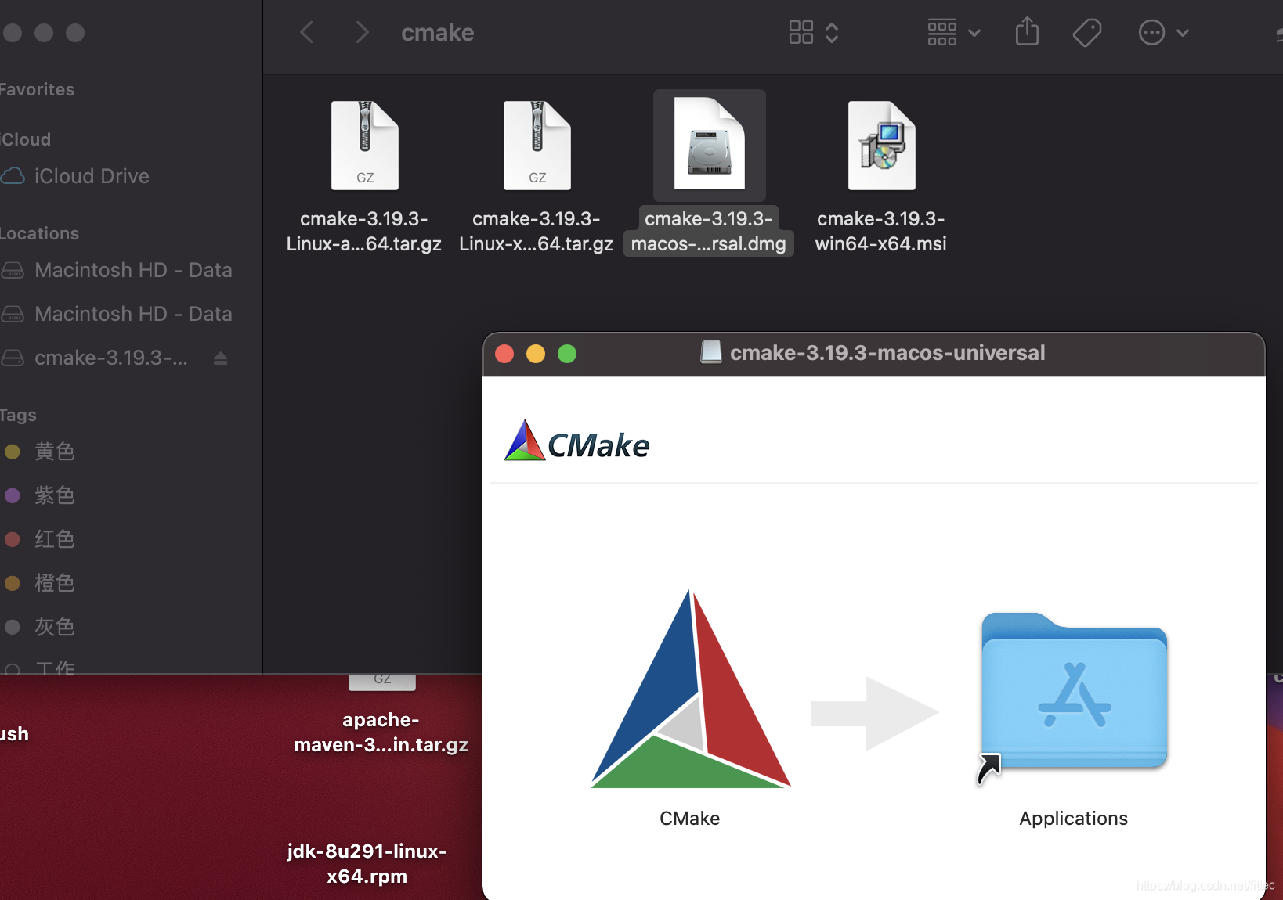
Task: Select the cmake-3.19.3-win64-x64.msi installer icon
Action: click(x=881, y=146)
